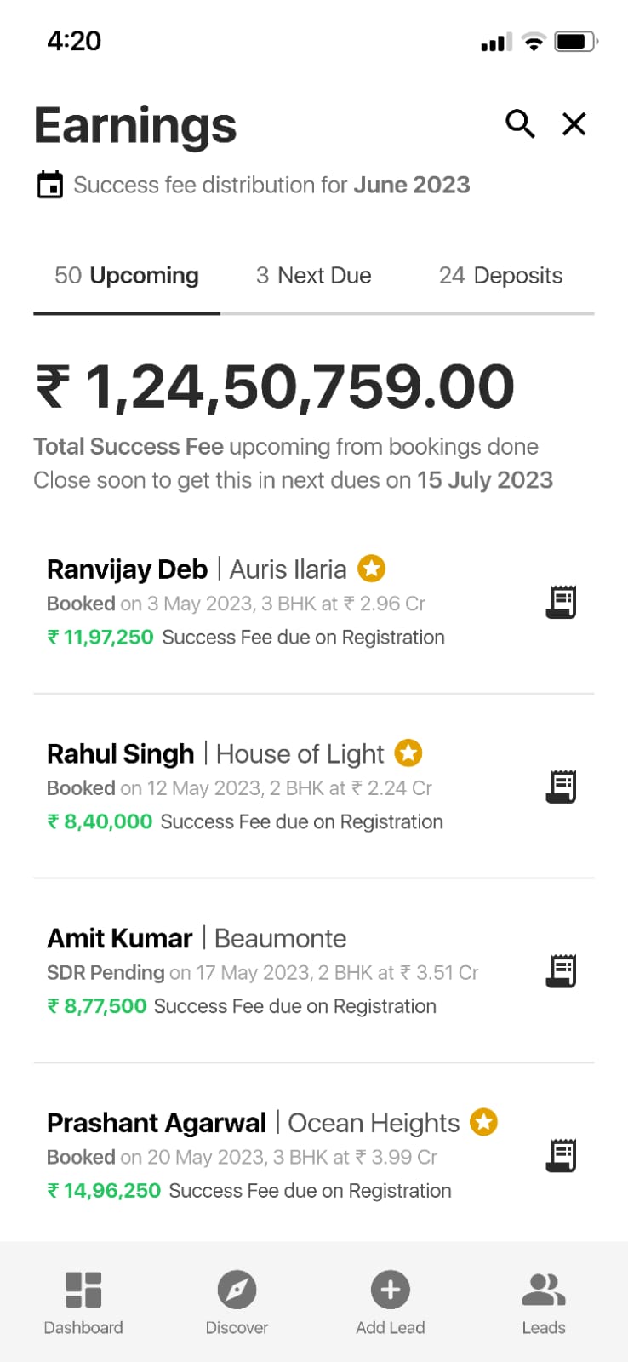The width and height of the screenshot is (628, 1362).
Task: Tap the ₹ 1,24,50,759.00 total amount
Action: [275, 386]
